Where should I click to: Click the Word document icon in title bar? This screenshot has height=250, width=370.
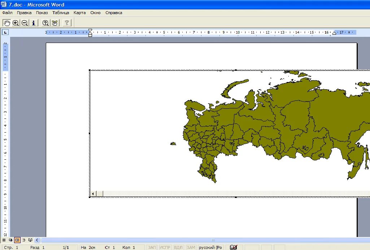coord(4,4)
